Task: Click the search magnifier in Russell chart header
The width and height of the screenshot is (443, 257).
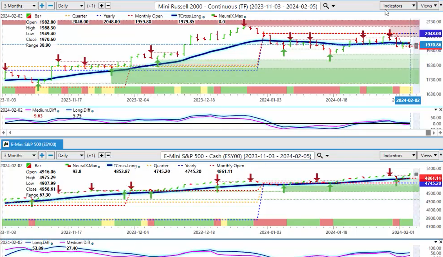Action: pos(326,6)
